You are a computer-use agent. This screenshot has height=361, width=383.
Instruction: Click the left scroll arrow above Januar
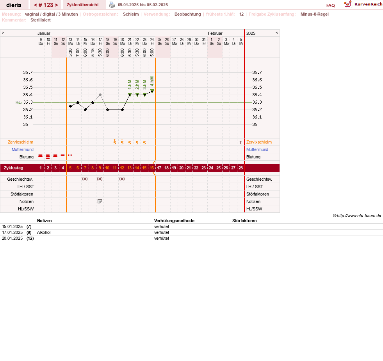tap(3, 33)
